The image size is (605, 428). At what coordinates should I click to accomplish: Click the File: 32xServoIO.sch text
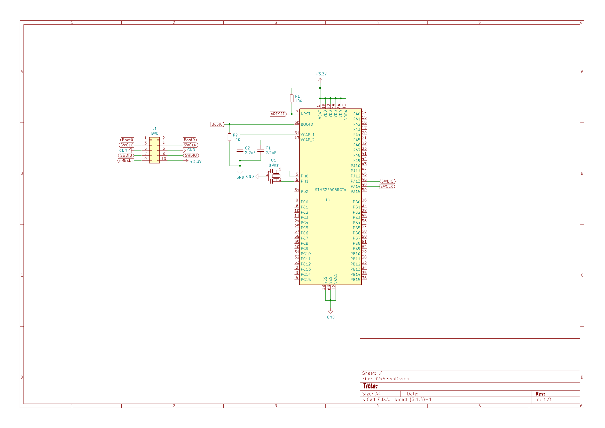coord(385,379)
